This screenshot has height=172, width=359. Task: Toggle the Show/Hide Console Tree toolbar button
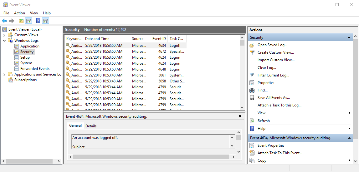29,21
